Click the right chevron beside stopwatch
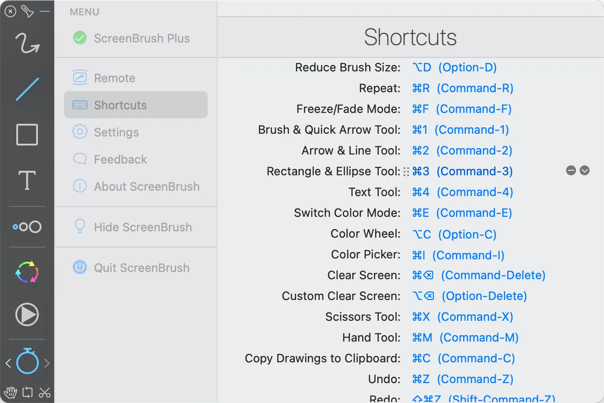604x403 pixels. (x=47, y=363)
